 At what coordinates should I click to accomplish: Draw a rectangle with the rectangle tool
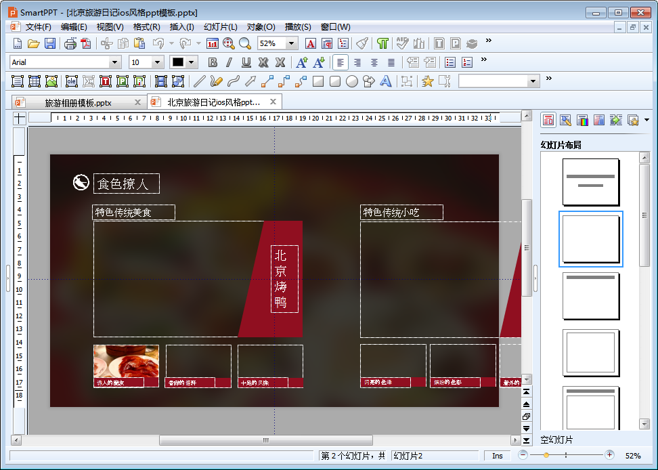tap(318, 81)
